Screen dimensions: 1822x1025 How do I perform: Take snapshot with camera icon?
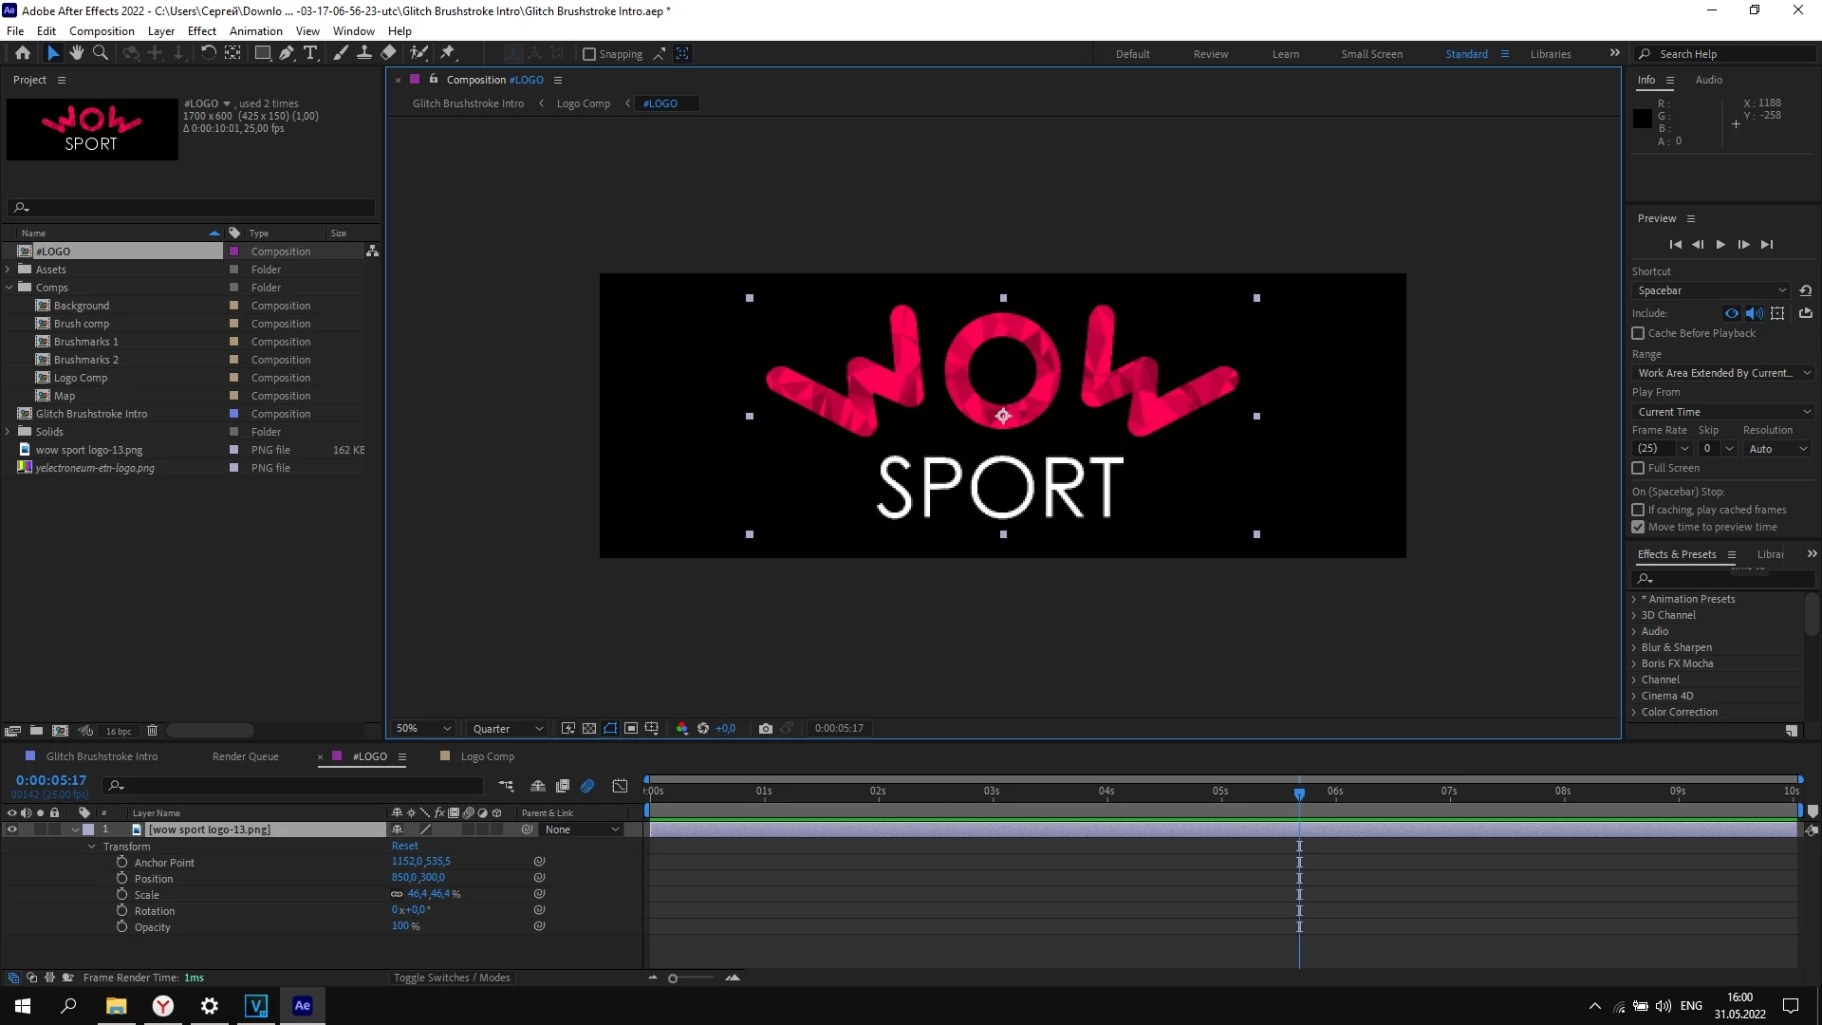click(x=765, y=729)
